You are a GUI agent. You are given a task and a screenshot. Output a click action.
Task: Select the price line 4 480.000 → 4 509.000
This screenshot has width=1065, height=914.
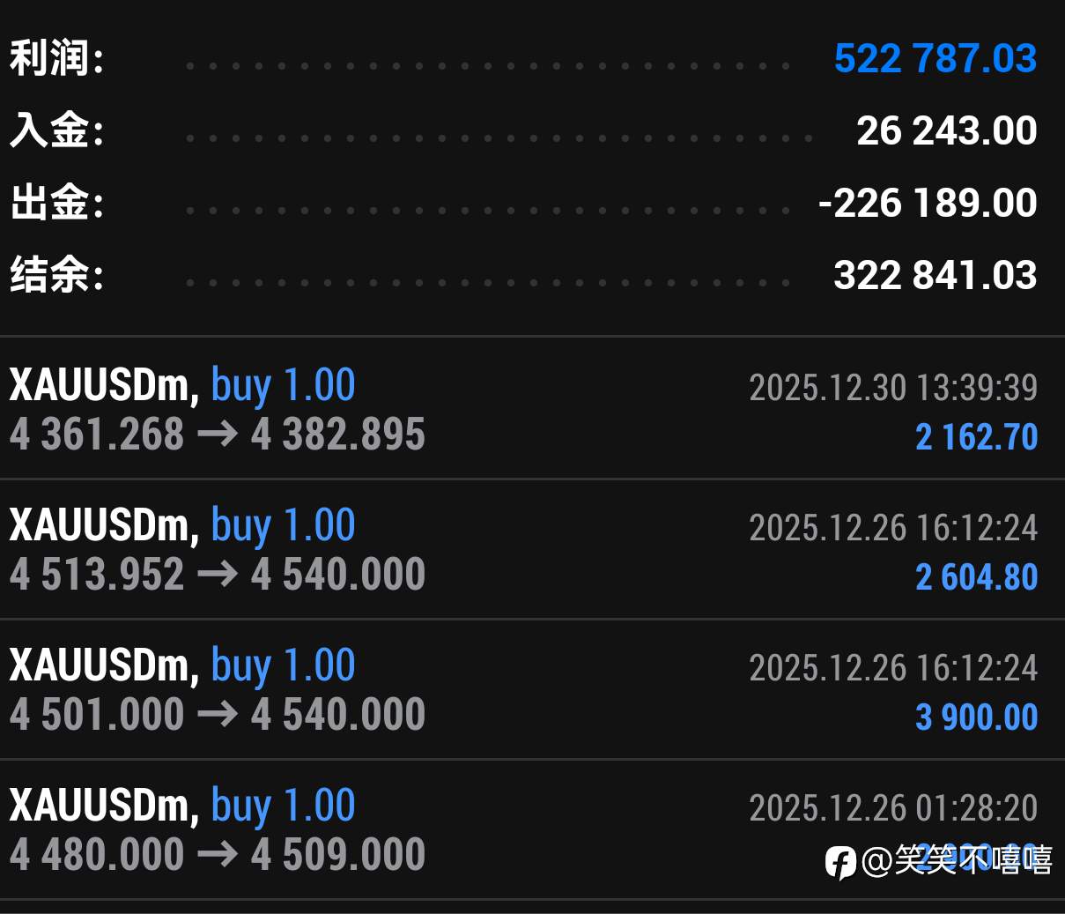(x=218, y=855)
